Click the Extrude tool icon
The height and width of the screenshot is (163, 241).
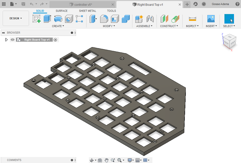pyautogui.click(x=47, y=19)
